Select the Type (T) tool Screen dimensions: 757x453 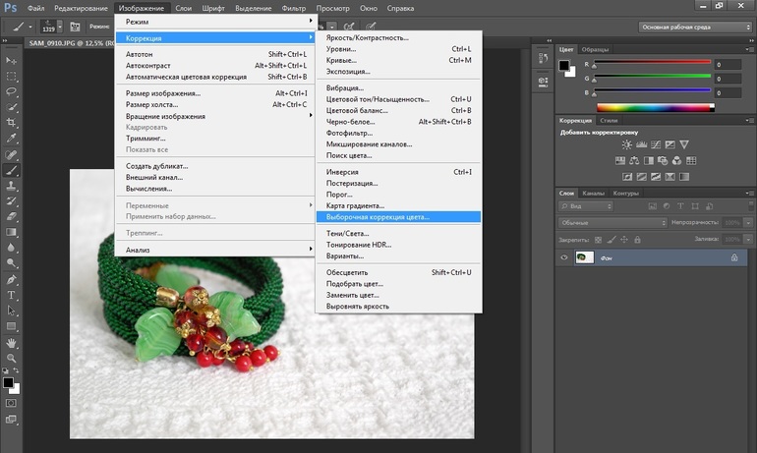(x=12, y=295)
